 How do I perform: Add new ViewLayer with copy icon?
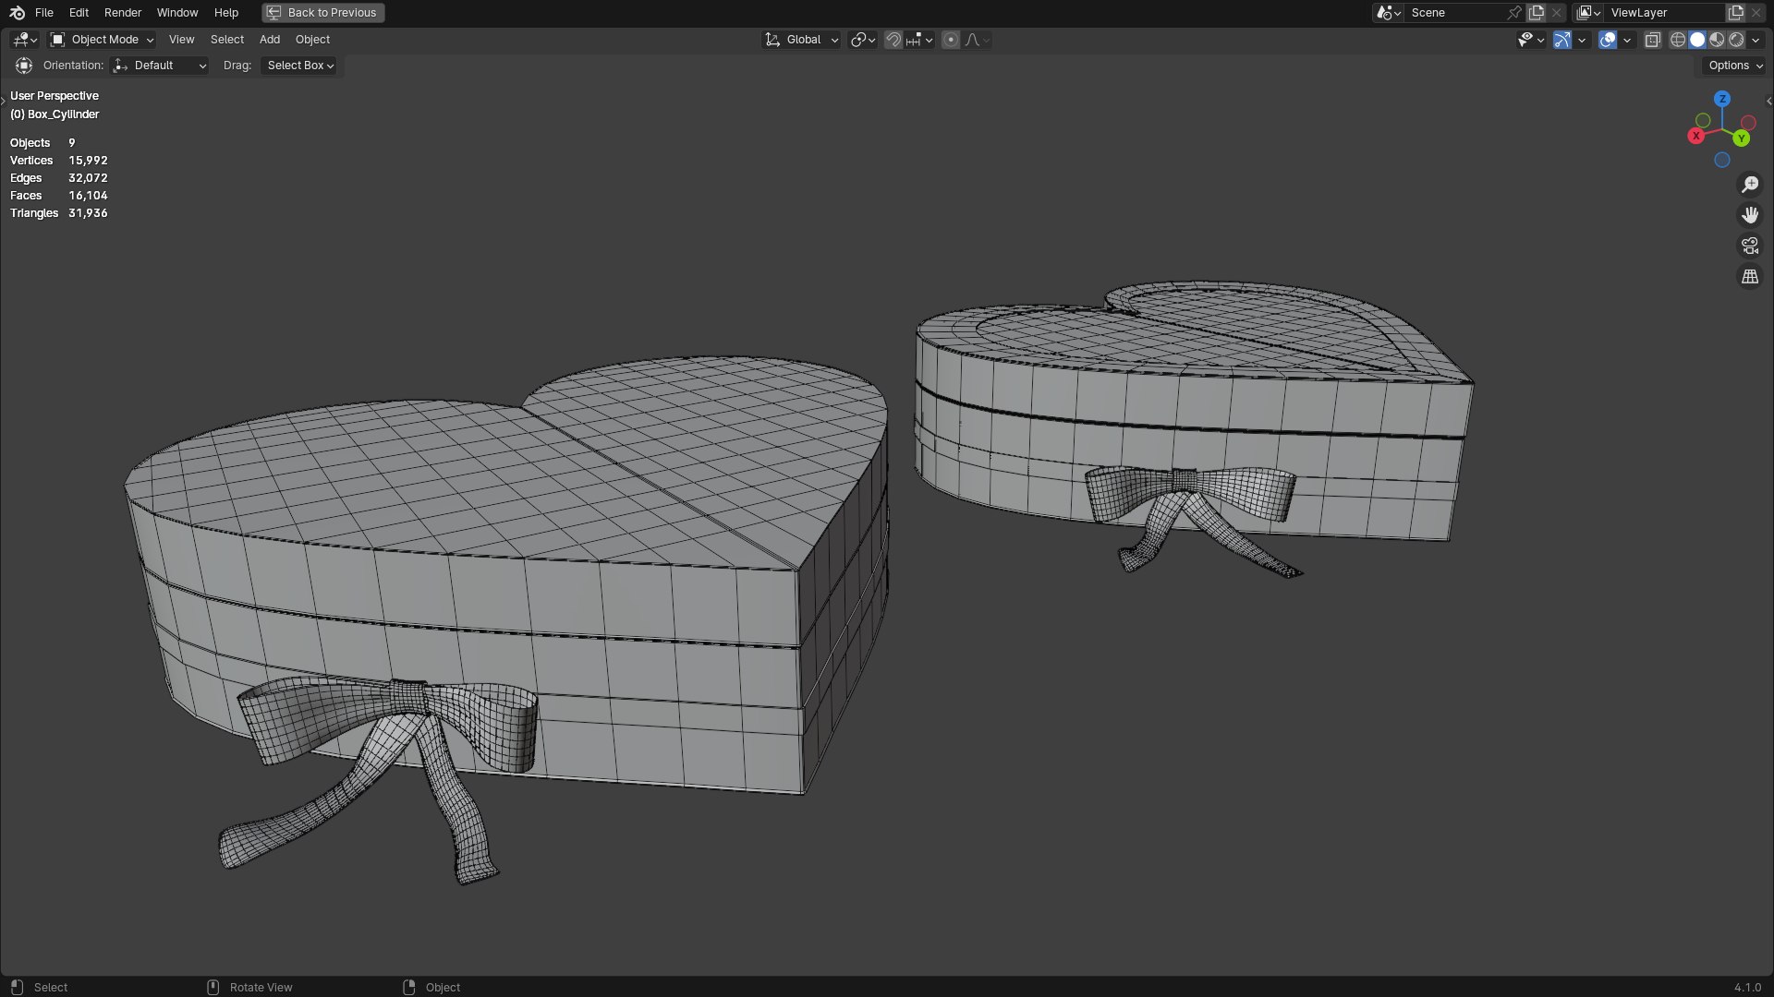[1736, 13]
